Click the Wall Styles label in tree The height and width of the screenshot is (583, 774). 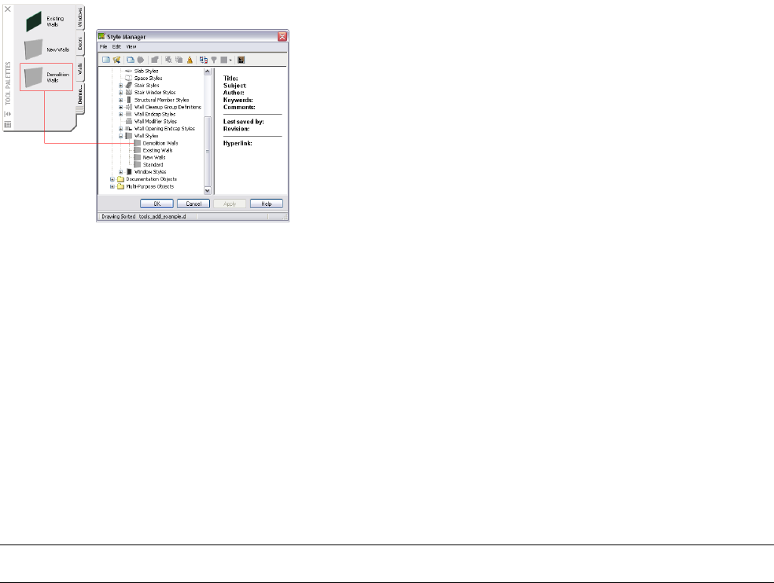pyautogui.click(x=146, y=136)
